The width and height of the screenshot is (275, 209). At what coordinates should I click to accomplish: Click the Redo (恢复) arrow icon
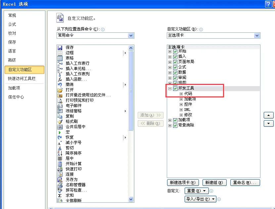click(x=60, y=137)
